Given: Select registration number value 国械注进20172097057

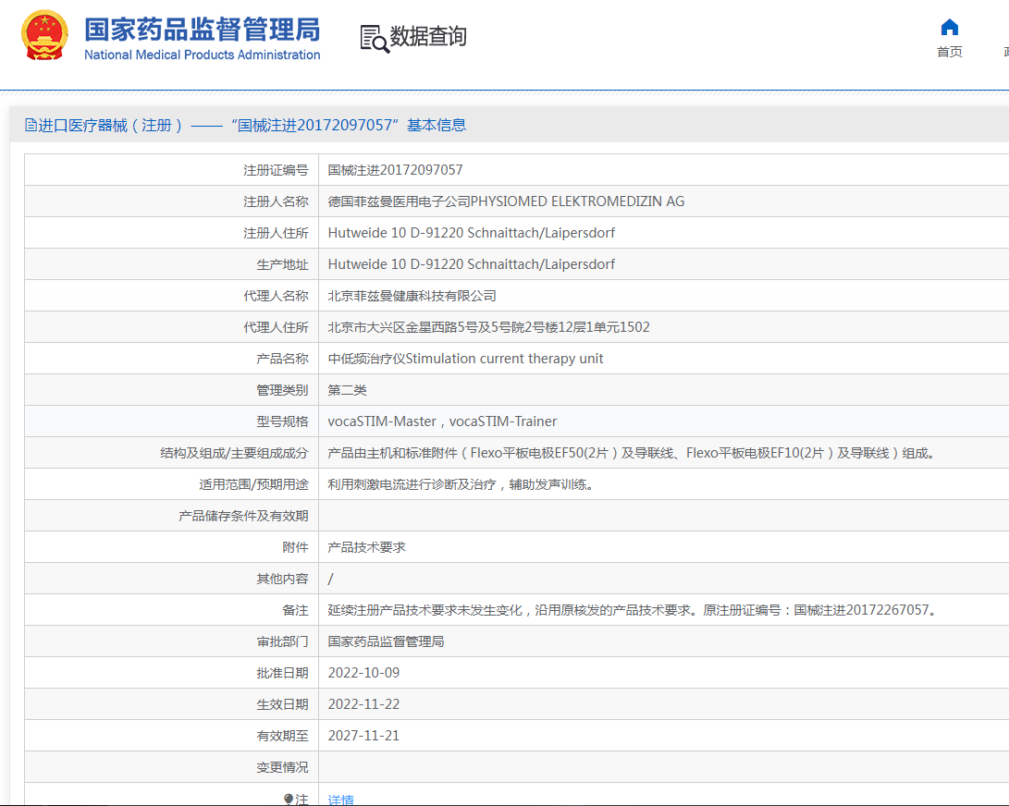Looking at the screenshot, I should tap(395, 170).
